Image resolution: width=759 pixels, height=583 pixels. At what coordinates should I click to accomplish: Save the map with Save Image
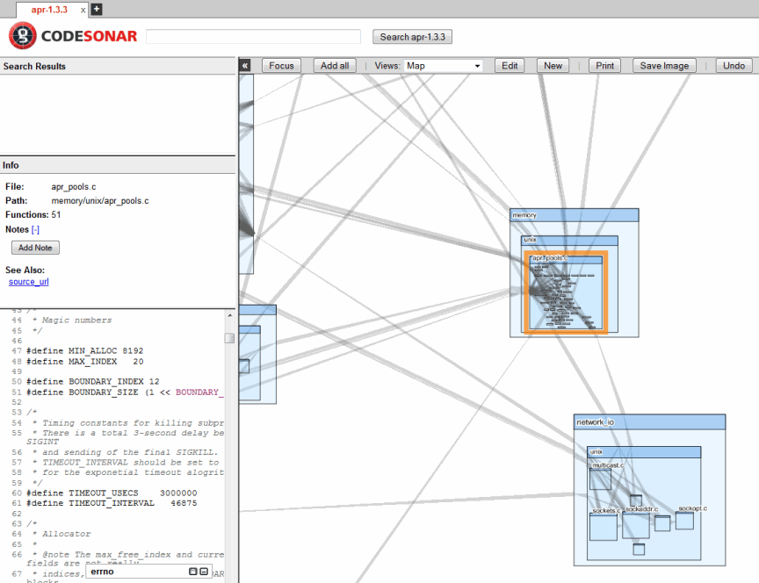(664, 65)
